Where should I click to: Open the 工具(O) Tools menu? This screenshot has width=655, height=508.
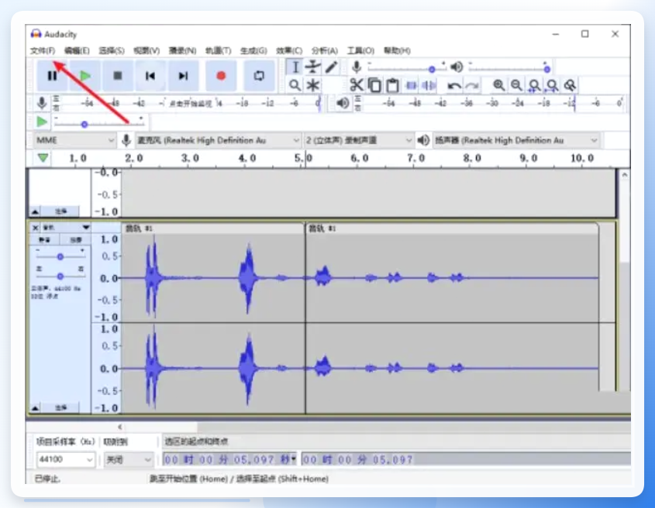[360, 50]
